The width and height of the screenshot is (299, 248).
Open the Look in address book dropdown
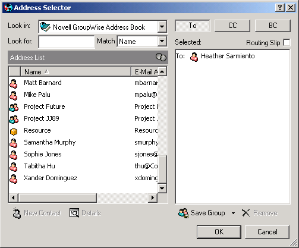click(162, 26)
